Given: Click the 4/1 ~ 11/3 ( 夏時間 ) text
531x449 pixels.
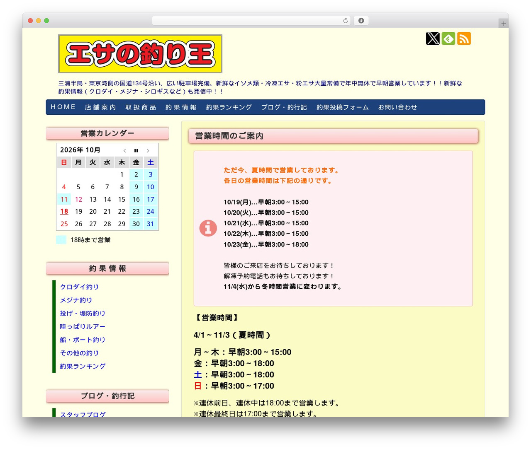Looking at the screenshot, I should [232, 335].
